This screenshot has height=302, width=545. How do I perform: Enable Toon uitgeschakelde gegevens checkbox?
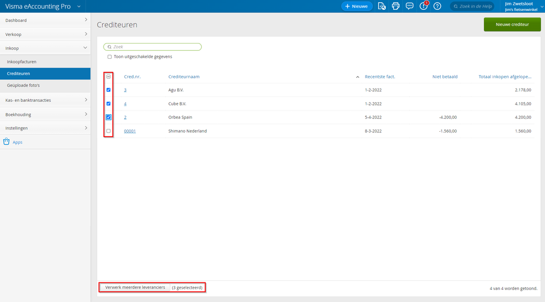(110, 57)
